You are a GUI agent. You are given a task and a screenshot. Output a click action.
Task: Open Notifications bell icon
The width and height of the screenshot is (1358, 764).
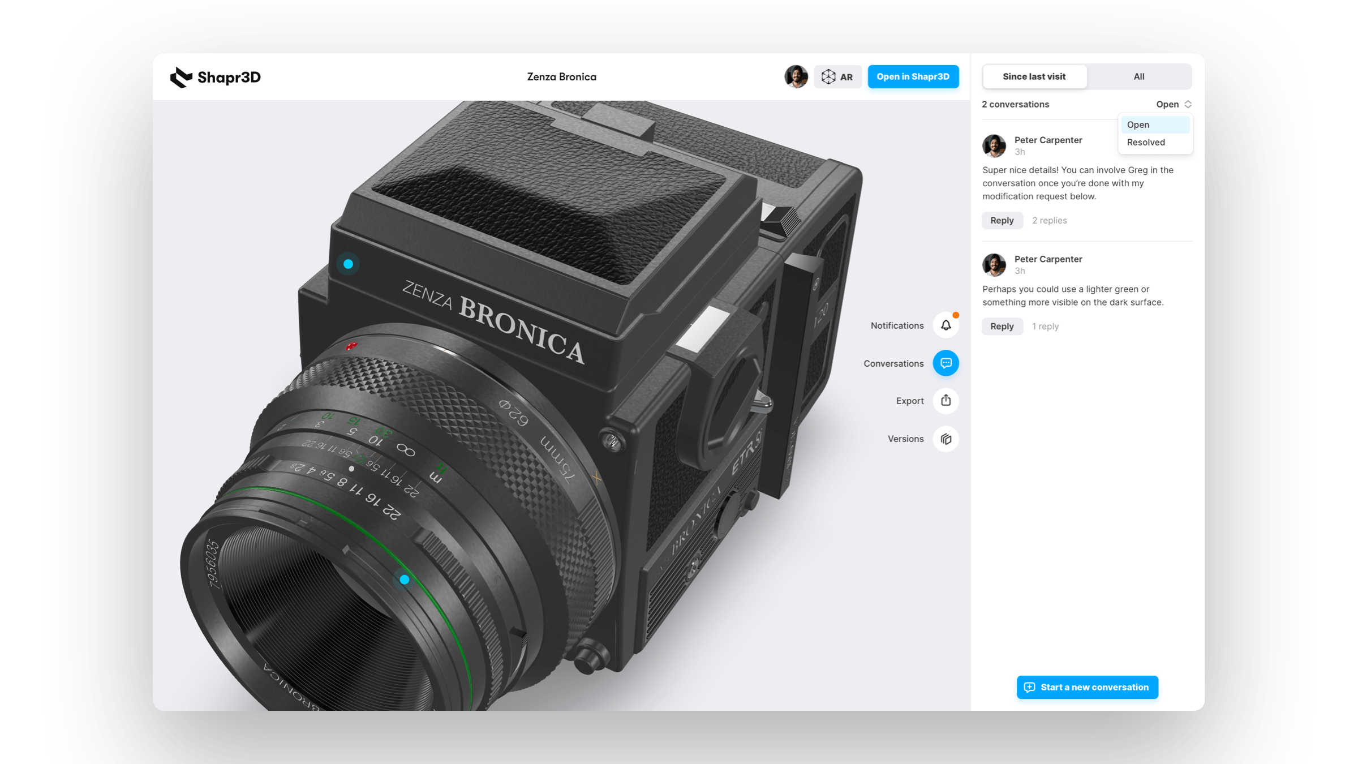(946, 325)
